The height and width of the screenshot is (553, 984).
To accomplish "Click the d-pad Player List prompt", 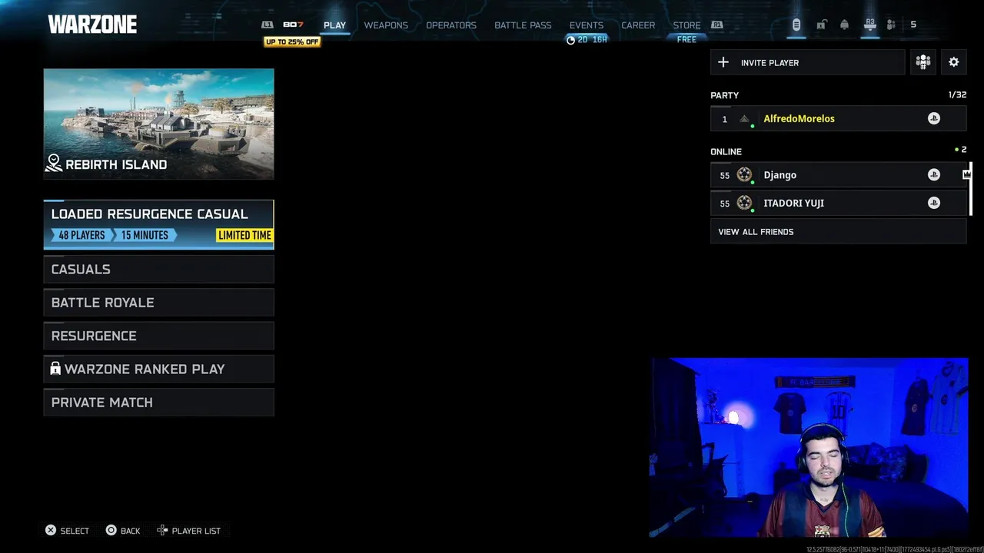I will [189, 531].
